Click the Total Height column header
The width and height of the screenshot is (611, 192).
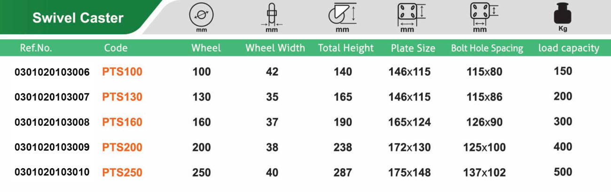point(345,48)
